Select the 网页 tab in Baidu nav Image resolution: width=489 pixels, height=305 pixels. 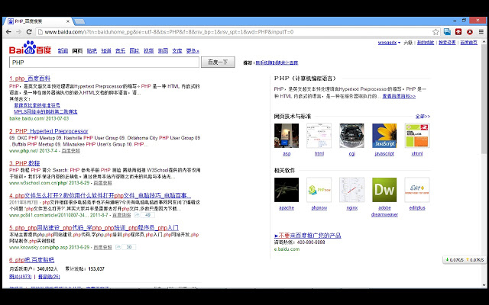point(77,51)
